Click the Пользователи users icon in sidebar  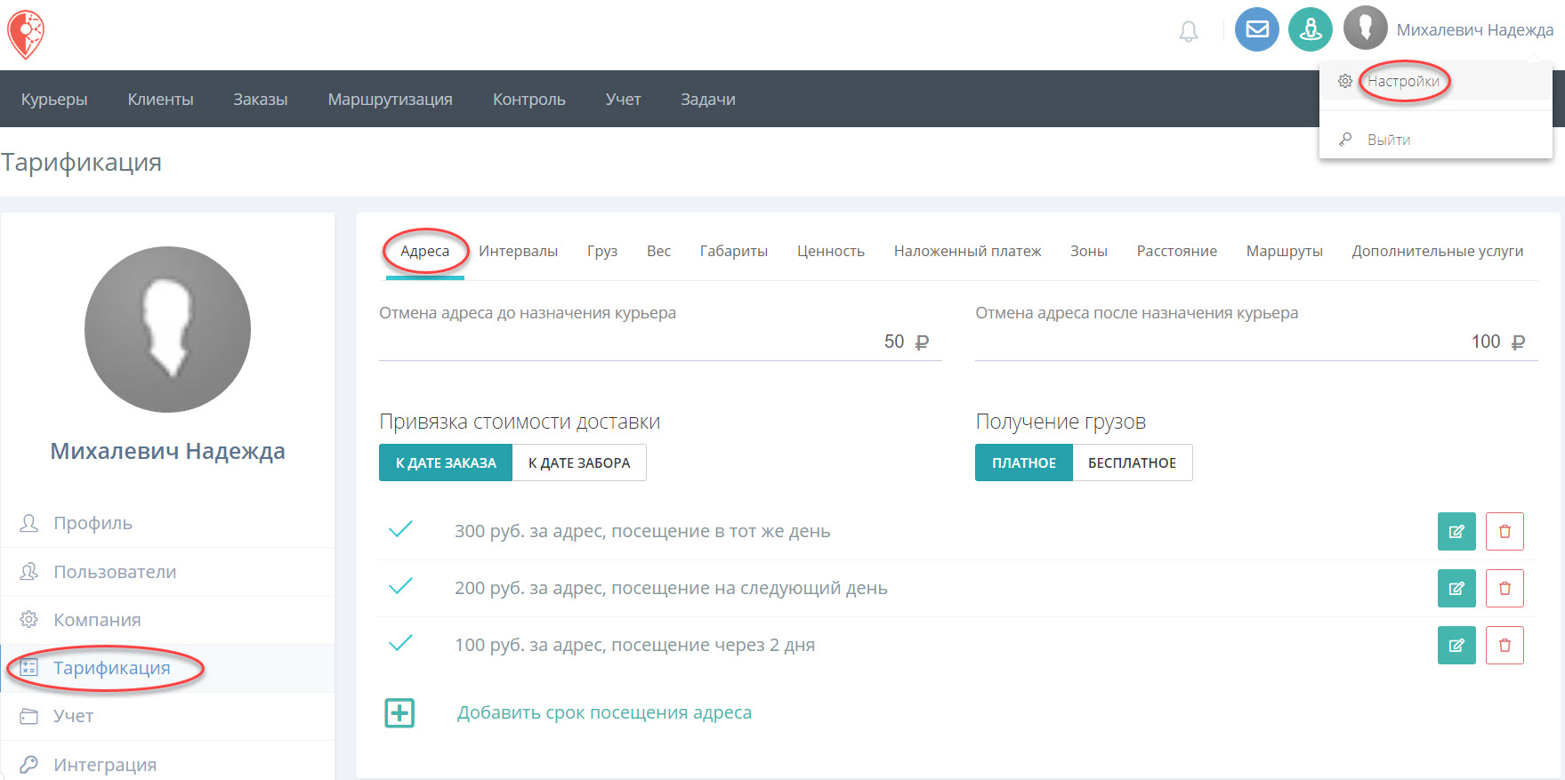point(29,571)
